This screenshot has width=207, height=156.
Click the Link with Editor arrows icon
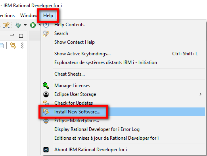13,45
